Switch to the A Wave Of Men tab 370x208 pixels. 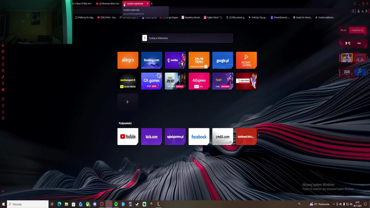(82, 4)
